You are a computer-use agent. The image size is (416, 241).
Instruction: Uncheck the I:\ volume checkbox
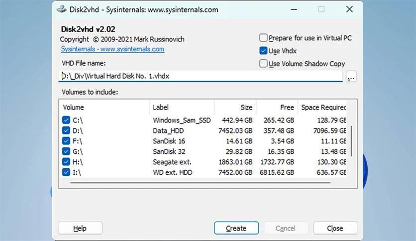(x=66, y=172)
